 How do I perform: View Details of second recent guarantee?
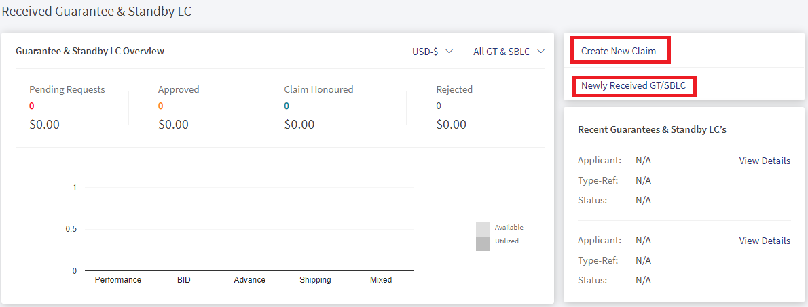tap(765, 240)
